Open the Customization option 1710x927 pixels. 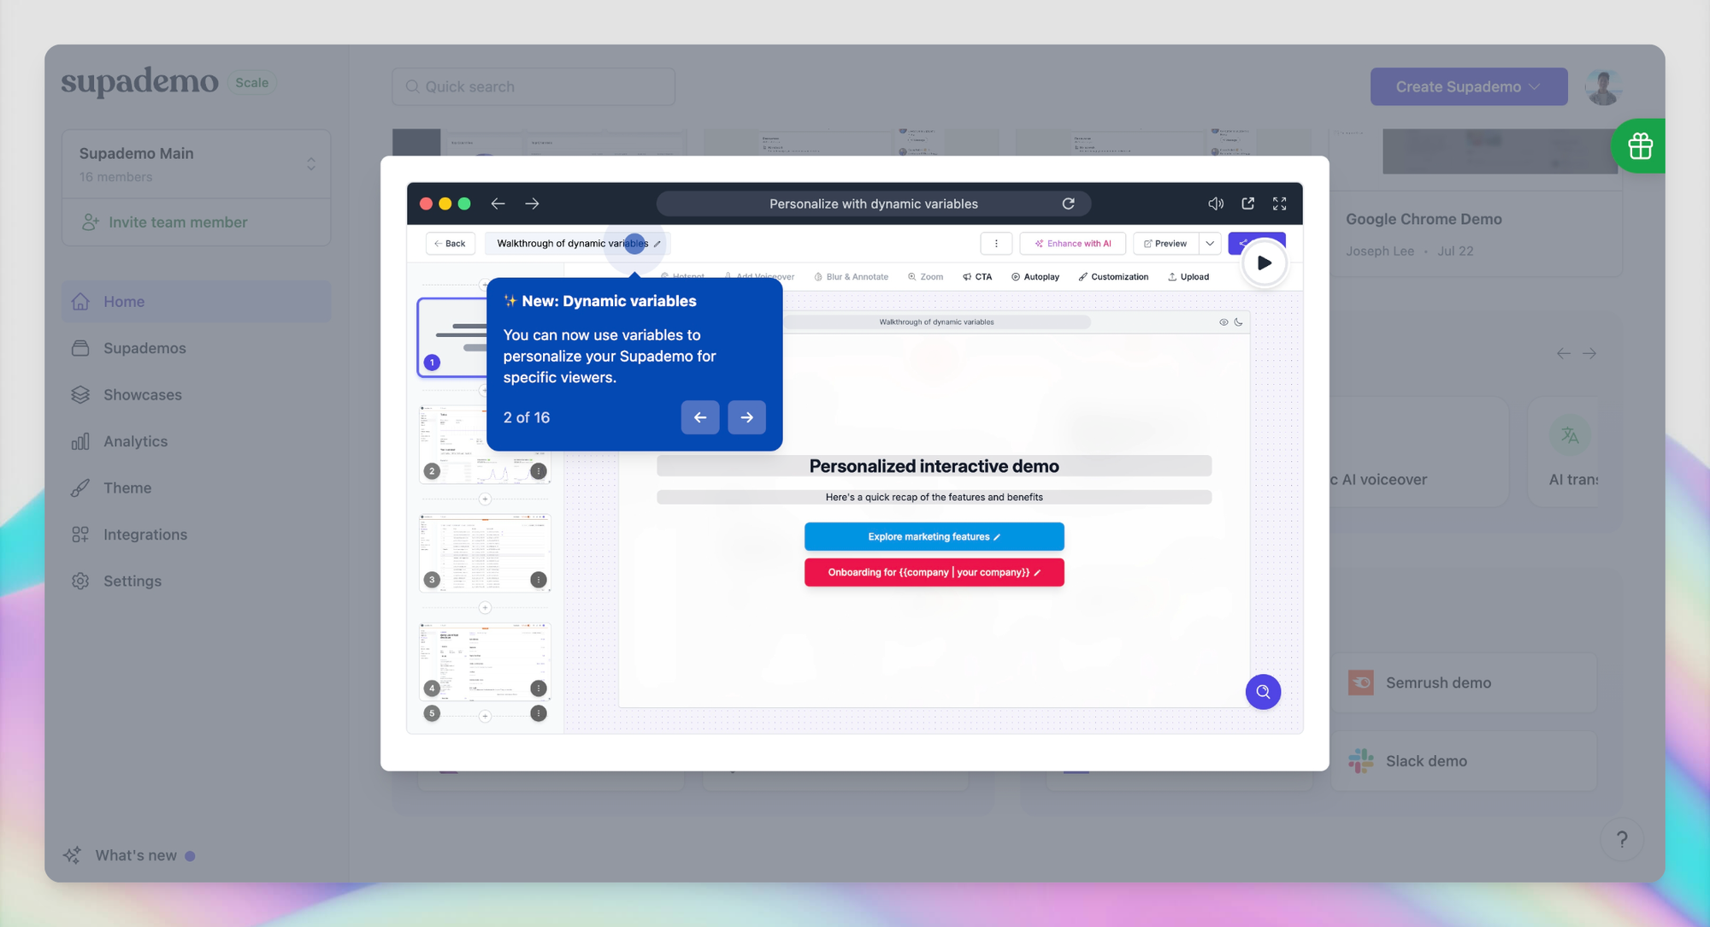[x=1113, y=277]
